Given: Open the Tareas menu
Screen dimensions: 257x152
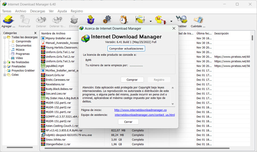Looking at the screenshot, I should coord(7,11).
